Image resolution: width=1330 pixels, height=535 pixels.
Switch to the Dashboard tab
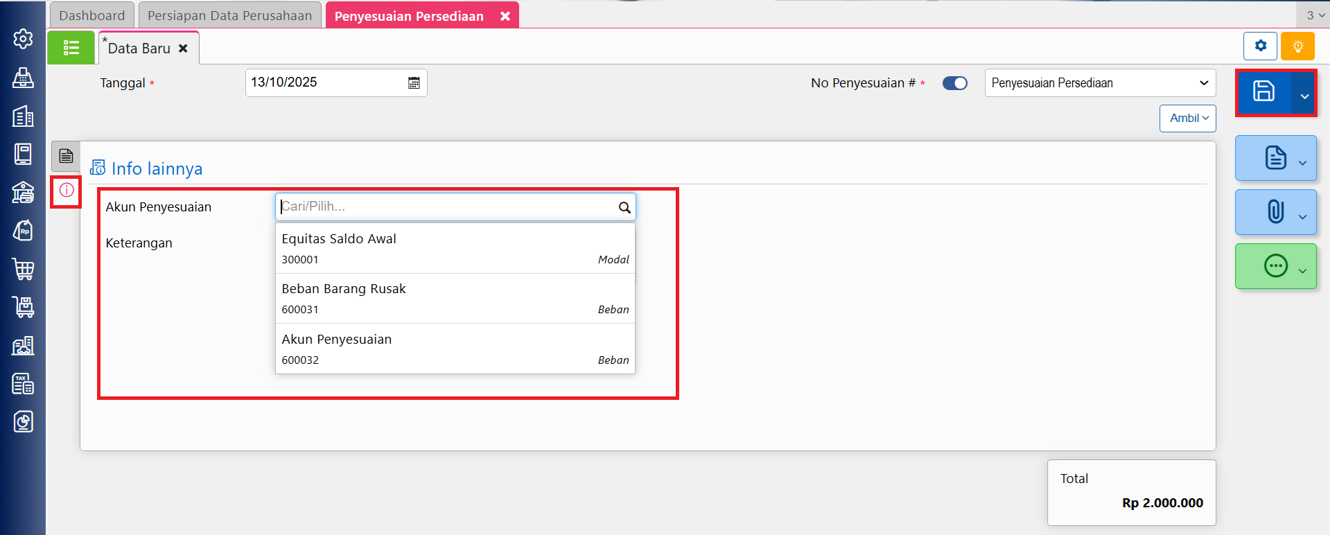pyautogui.click(x=92, y=15)
